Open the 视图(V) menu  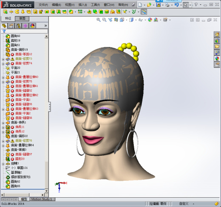(x=70, y=5)
